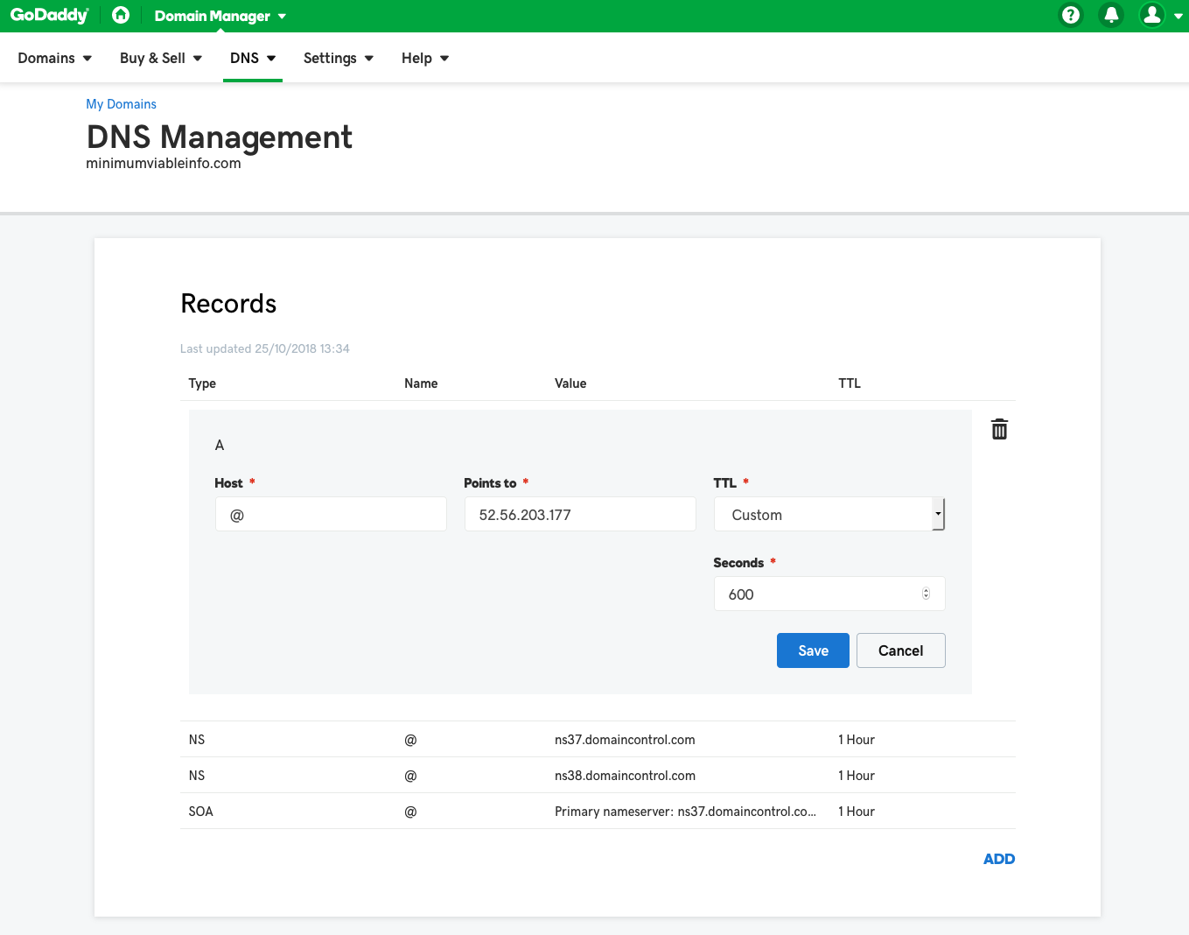Screen dimensions: 1189x935
Task: Click the GoDaddy logo
Action: [49, 16]
